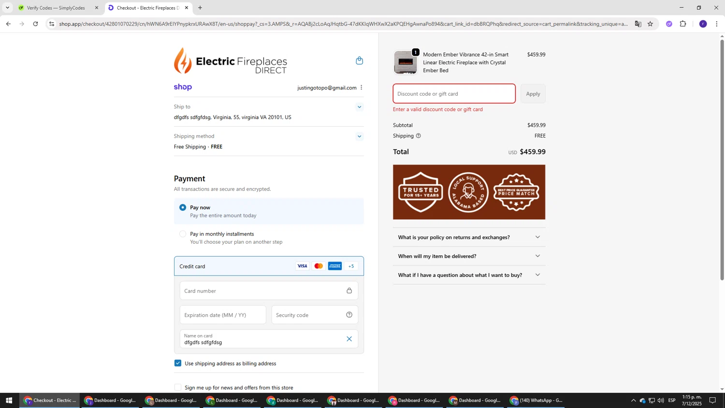Click the Mastercard icon
The height and width of the screenshot is (408, 725).
point(319,266)
